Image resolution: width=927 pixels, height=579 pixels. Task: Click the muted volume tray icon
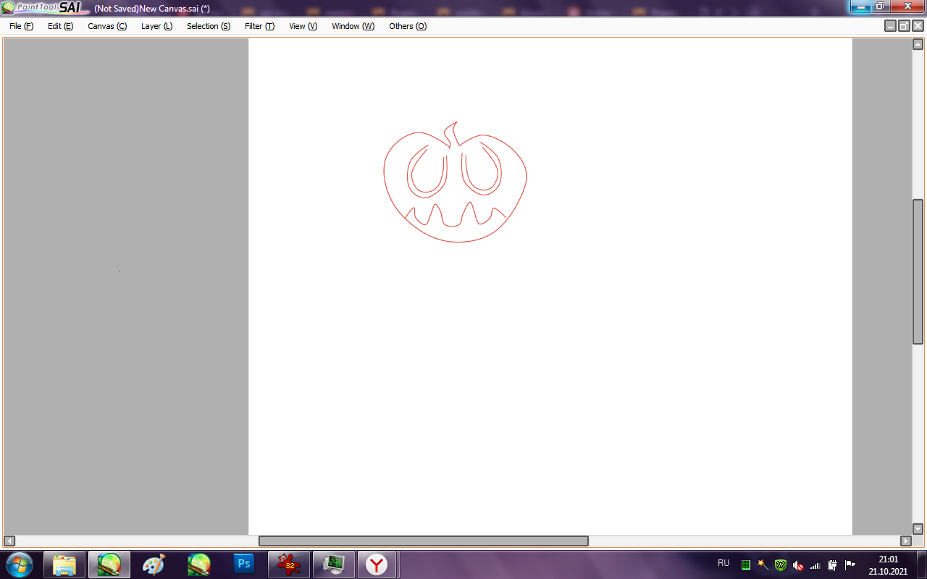coord(798,565)
